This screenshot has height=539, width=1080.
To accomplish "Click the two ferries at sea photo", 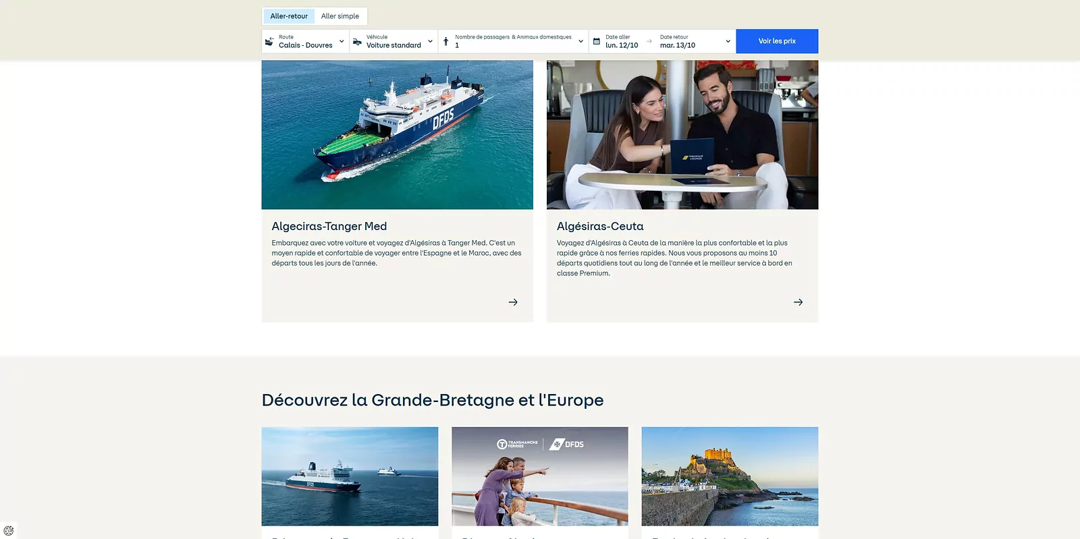I will tap(350, 476).
